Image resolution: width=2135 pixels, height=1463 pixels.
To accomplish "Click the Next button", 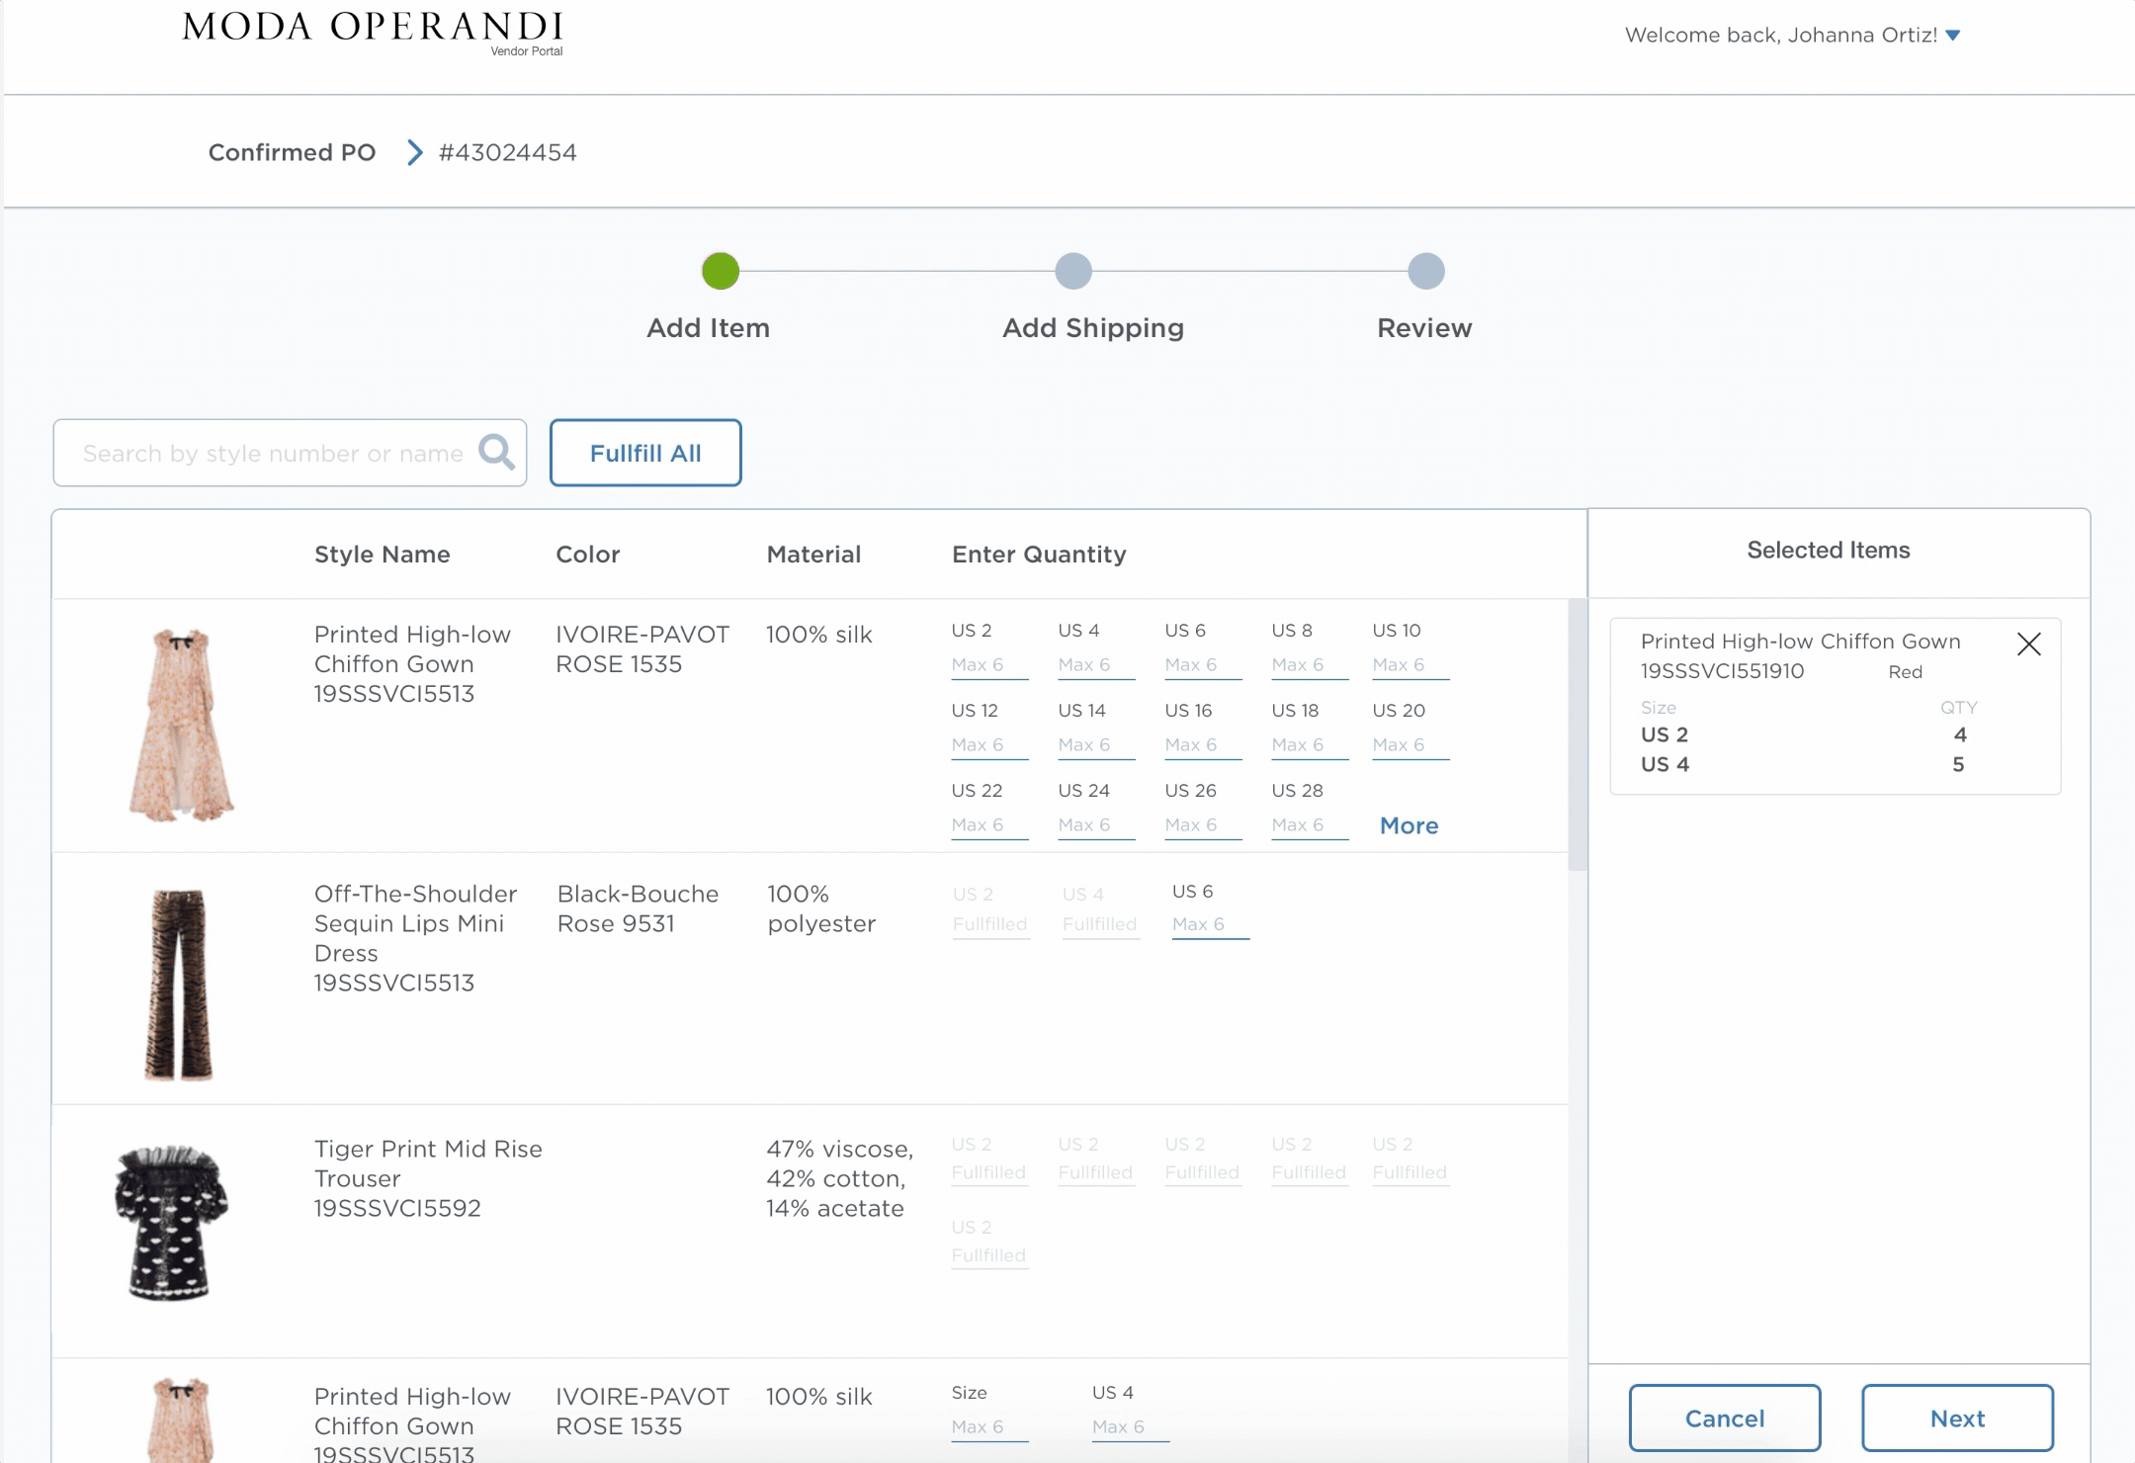I will click(1957, 1418).
